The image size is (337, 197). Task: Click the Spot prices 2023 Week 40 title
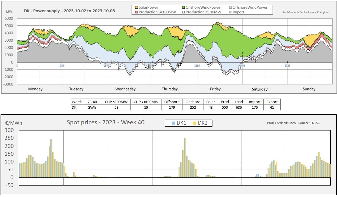[x=106, y=122]
